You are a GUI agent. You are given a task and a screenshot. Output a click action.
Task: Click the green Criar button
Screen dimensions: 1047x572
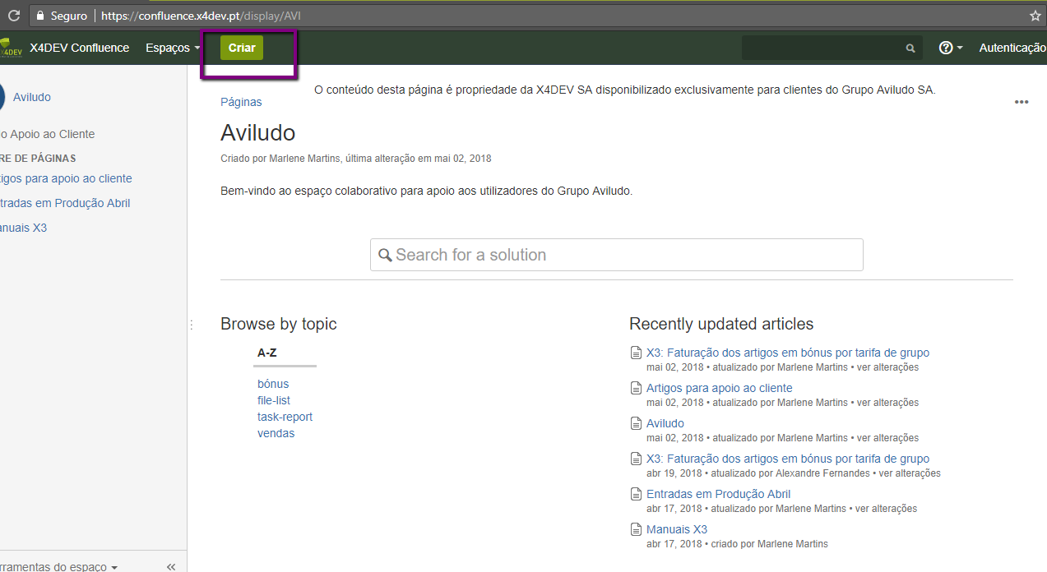pos(242,48)
